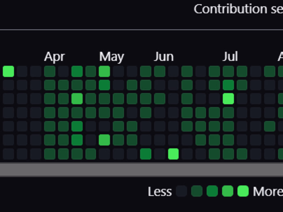Screen dimensions: 283x212
Task: Choose the fourth legend swatch, bright green
Action: click(228, 191)
